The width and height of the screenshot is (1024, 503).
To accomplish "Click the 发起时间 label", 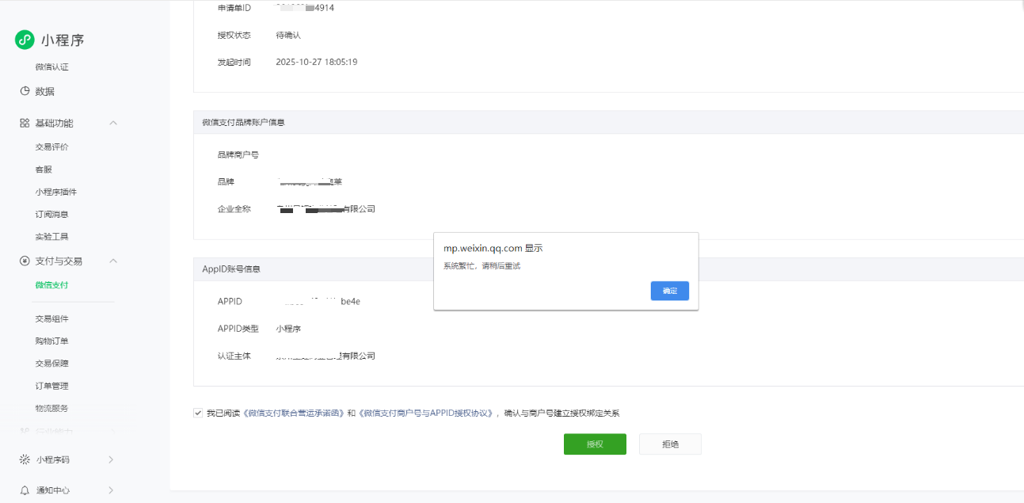I will tap(234, 62).
